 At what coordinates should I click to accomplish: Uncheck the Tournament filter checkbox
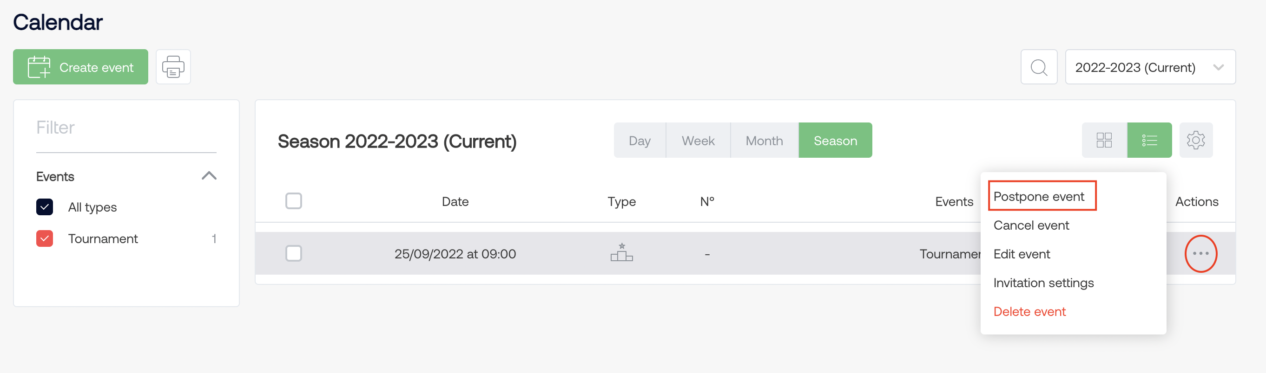45,238
